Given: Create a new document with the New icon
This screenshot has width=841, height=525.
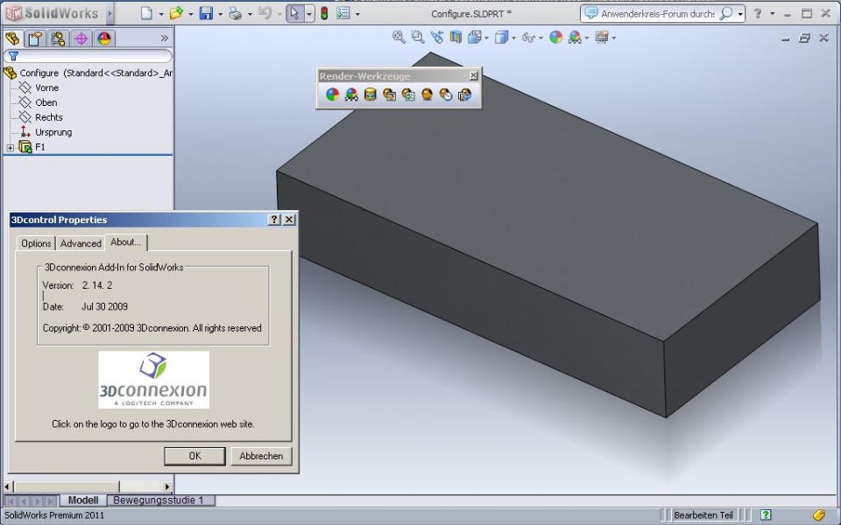Looking at the screenshot, I should pos(146,13).
